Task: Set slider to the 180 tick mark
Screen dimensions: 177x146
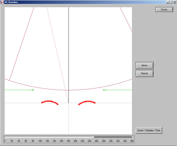Action: [68, 137]
